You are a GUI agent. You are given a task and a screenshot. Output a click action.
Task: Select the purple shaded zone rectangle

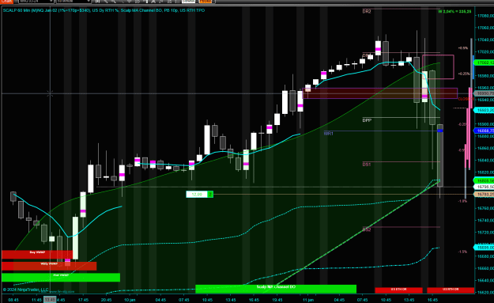380,93
